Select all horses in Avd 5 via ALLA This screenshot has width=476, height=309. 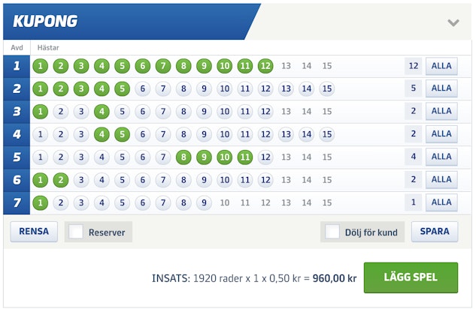[441, 157]
